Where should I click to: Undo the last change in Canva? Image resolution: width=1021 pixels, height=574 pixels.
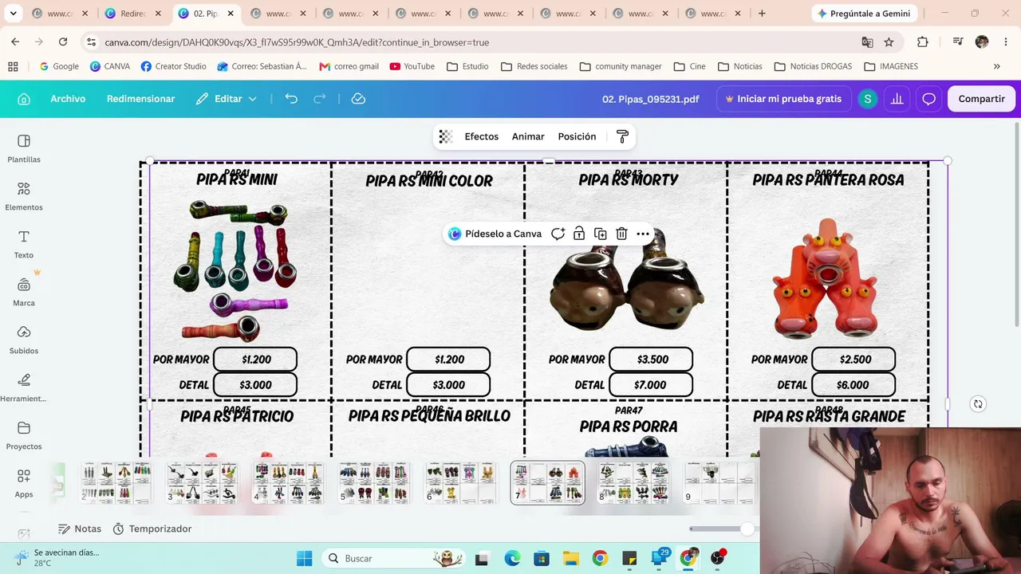point(291,99)
